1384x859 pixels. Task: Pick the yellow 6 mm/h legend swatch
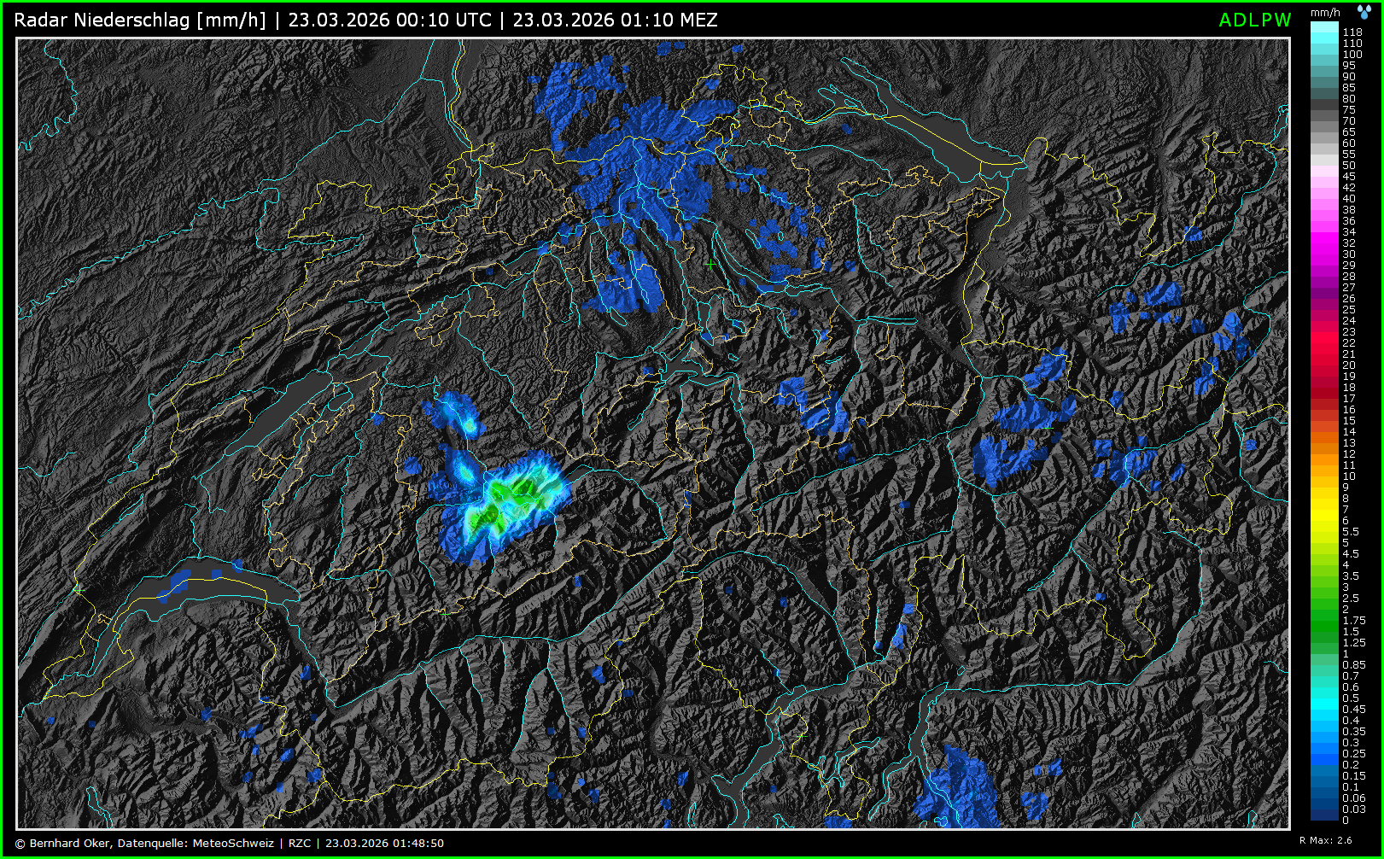1324,520
